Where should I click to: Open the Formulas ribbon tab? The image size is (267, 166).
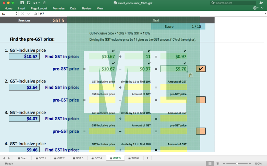[x=59, y=8]
